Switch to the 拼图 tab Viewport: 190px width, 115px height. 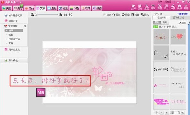(x=97, y=8)
